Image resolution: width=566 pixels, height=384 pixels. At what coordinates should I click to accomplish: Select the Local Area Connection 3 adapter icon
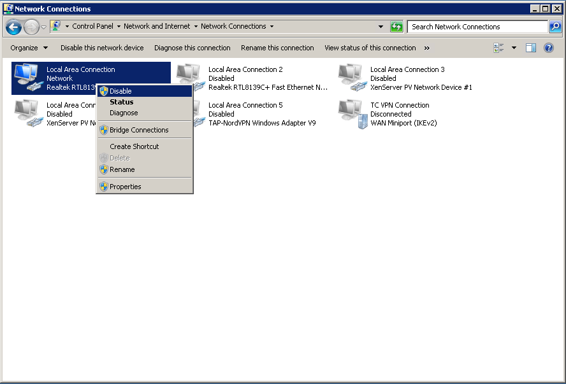(x=351, y=78)
